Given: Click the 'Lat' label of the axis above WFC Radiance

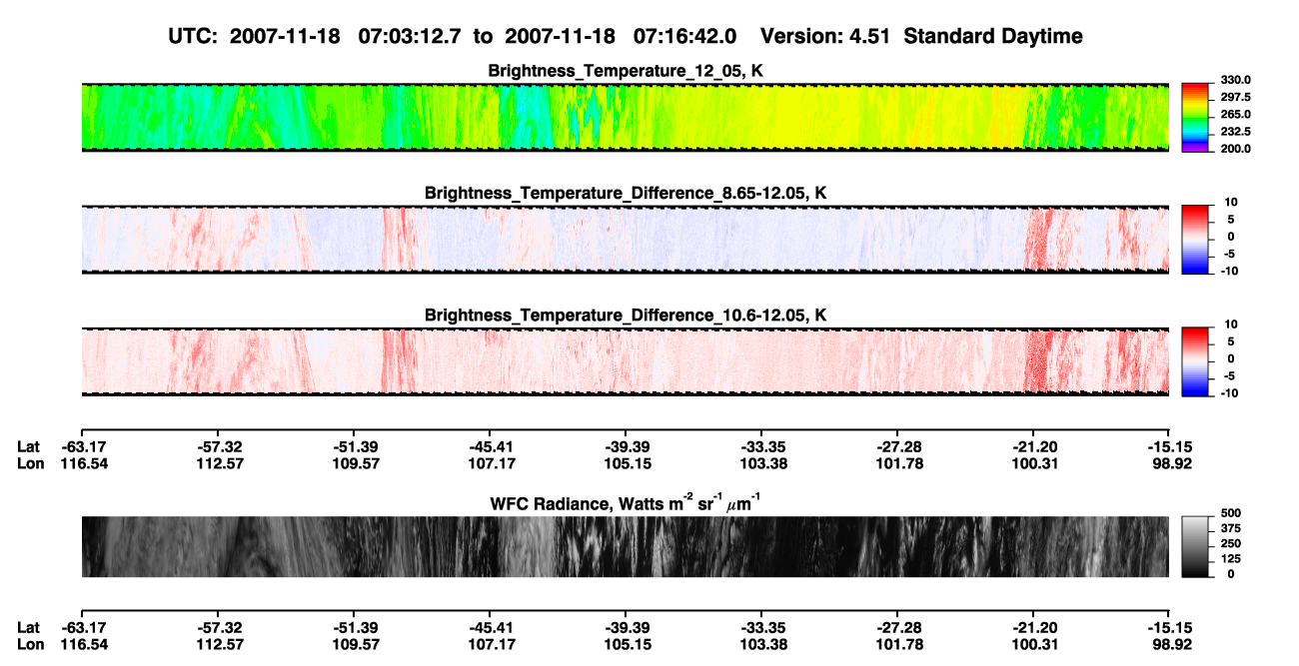Looking at the screenshot, I should click(x=29, y=446).
